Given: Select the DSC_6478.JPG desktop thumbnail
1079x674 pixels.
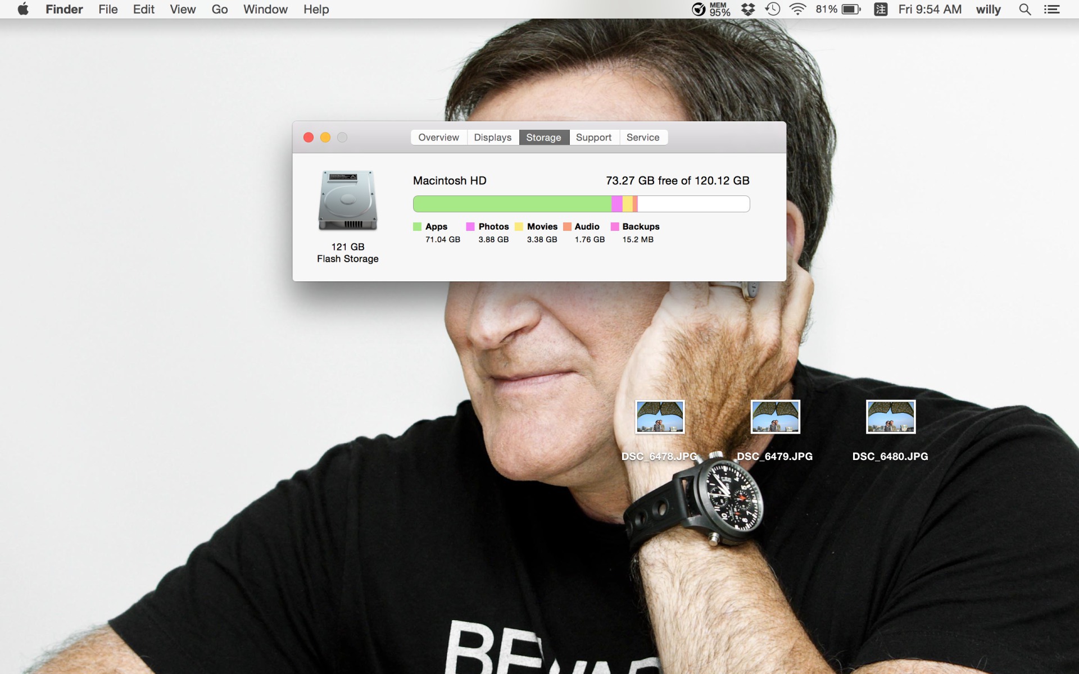Looking at the screenshot, I should click(660, 417).
